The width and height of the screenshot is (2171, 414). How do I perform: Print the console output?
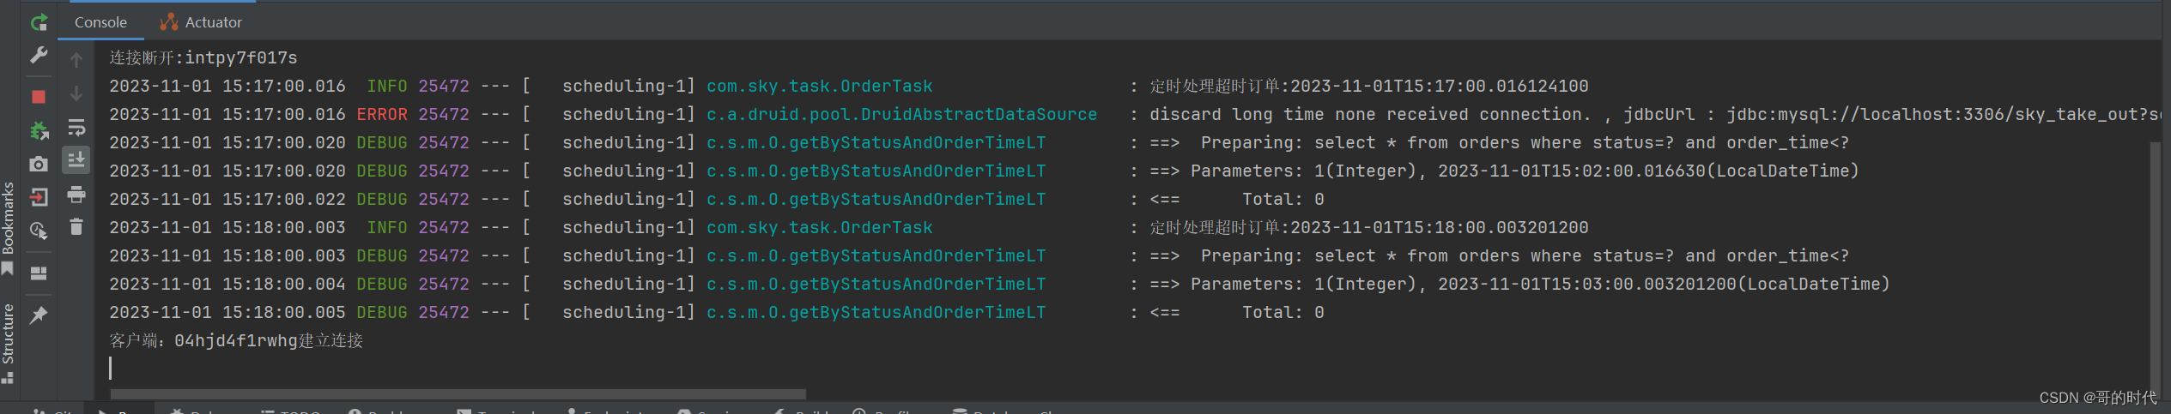pos(76,195)
